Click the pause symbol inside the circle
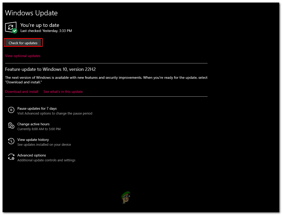Image resolution: width=282 pixels, height=215 pixels. (11, 110)
